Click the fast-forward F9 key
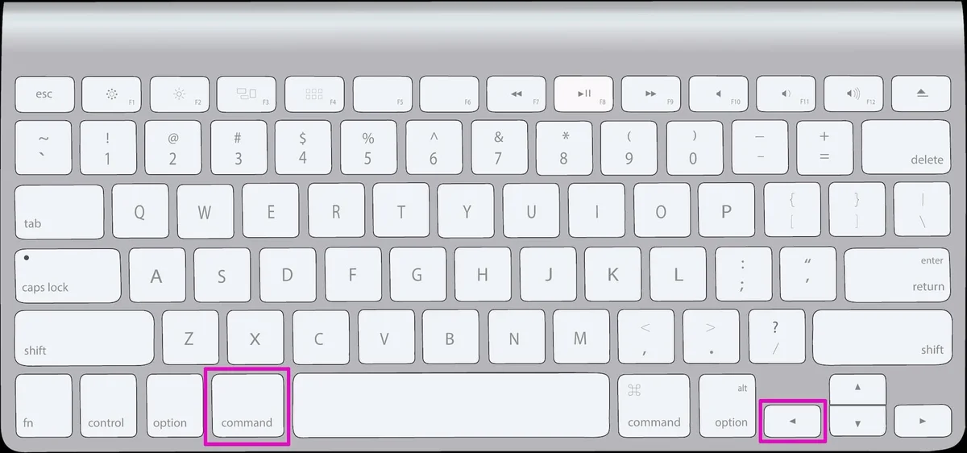The width and height of the screenshot is (967, 453). click(652, 94)
